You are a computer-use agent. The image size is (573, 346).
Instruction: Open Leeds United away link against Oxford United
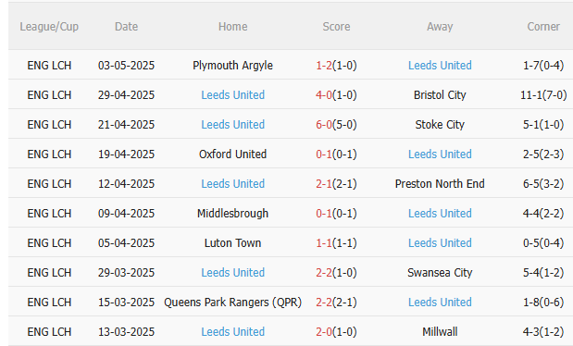[x=440, y=154]
